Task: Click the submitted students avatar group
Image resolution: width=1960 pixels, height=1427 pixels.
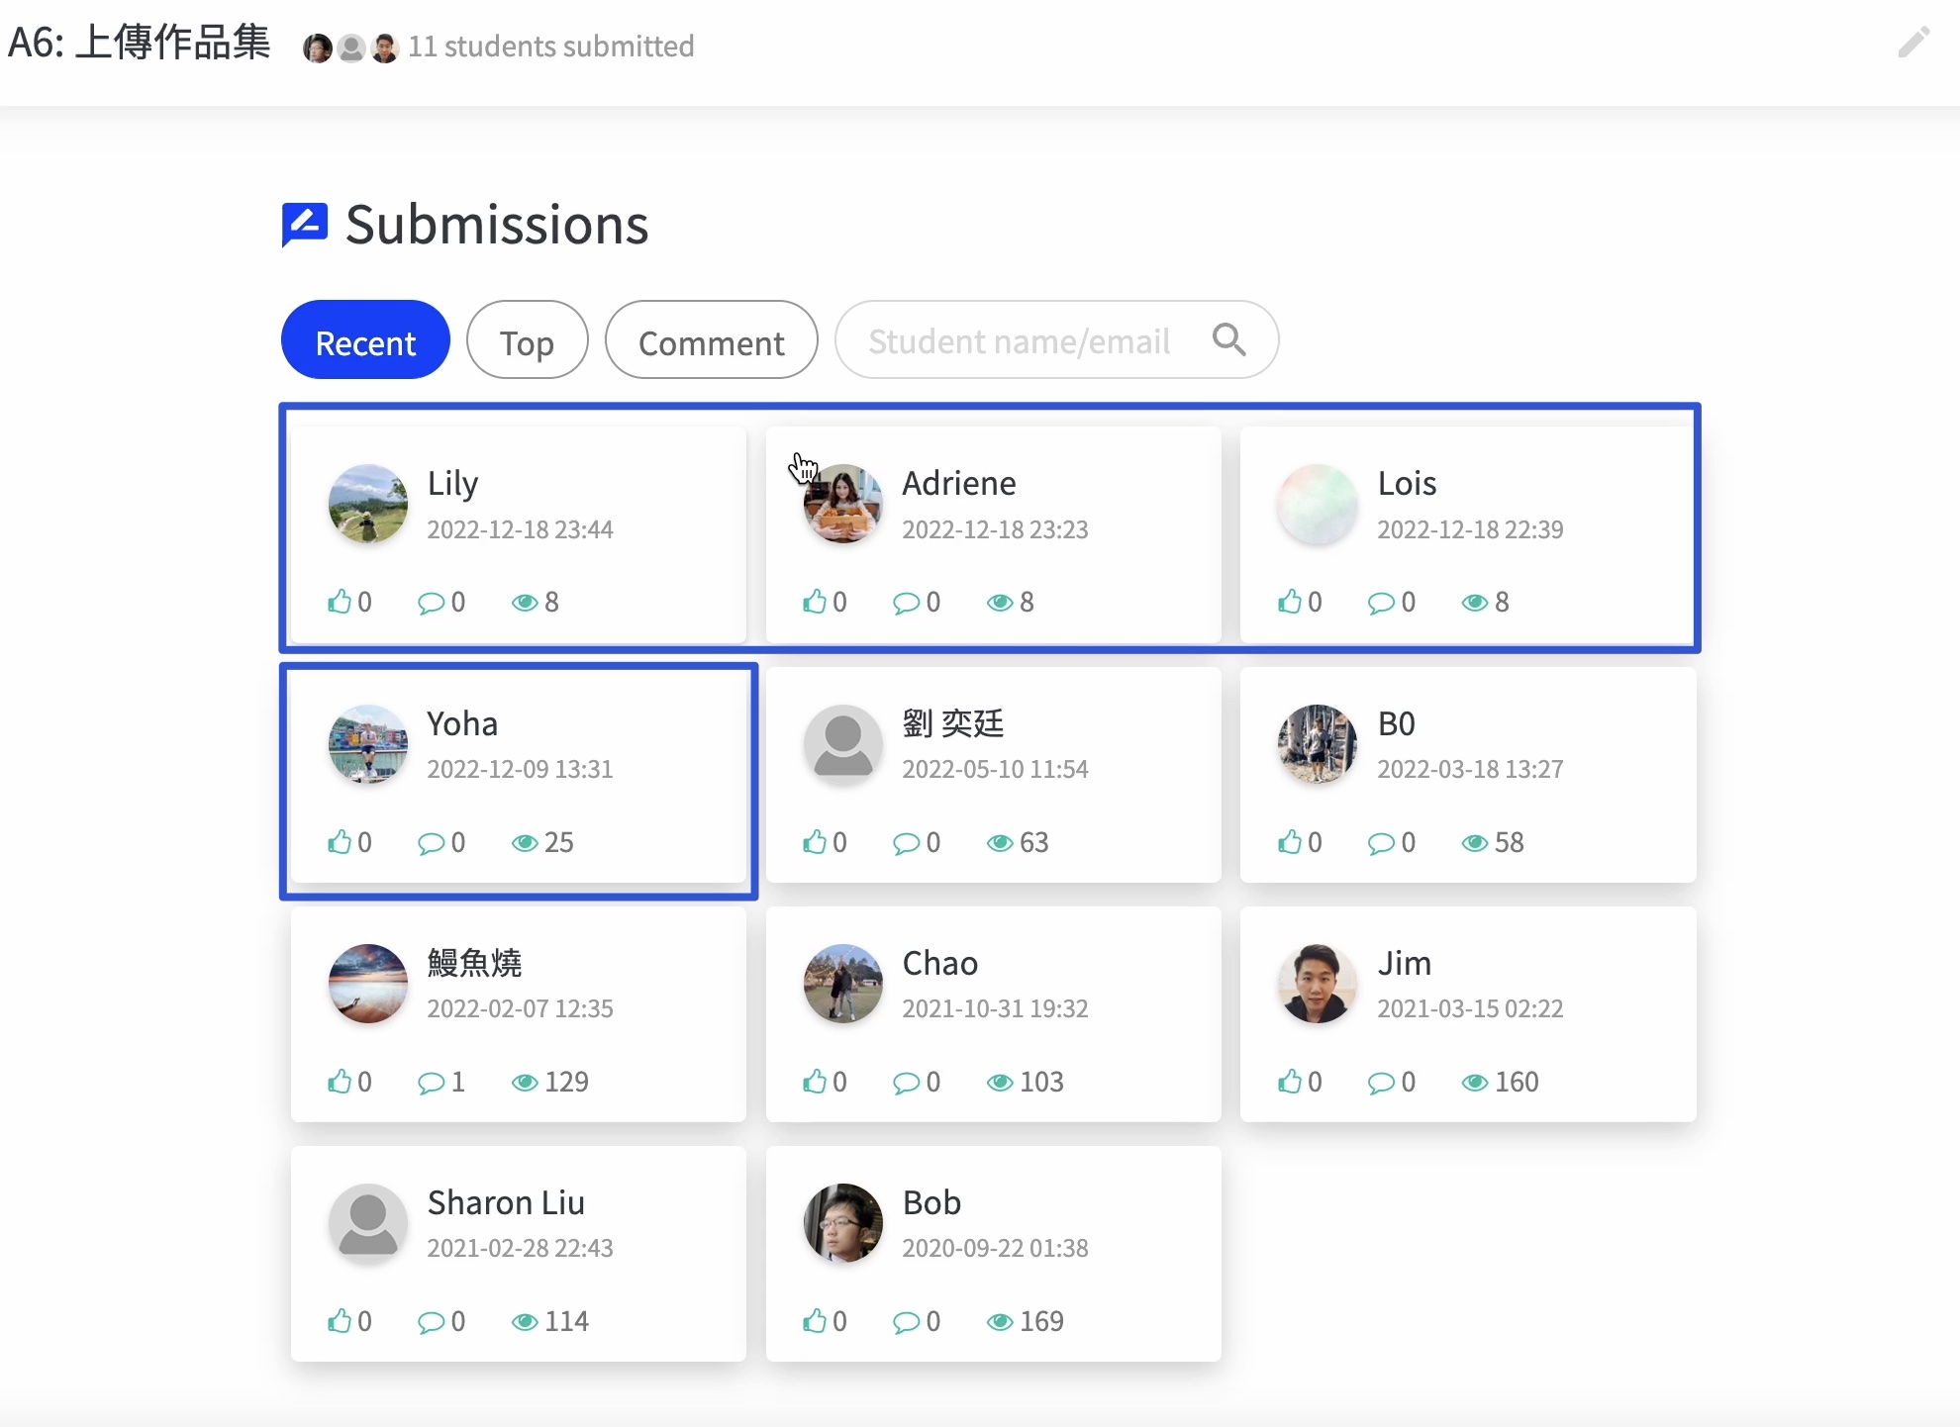Action: click(350, 48)
